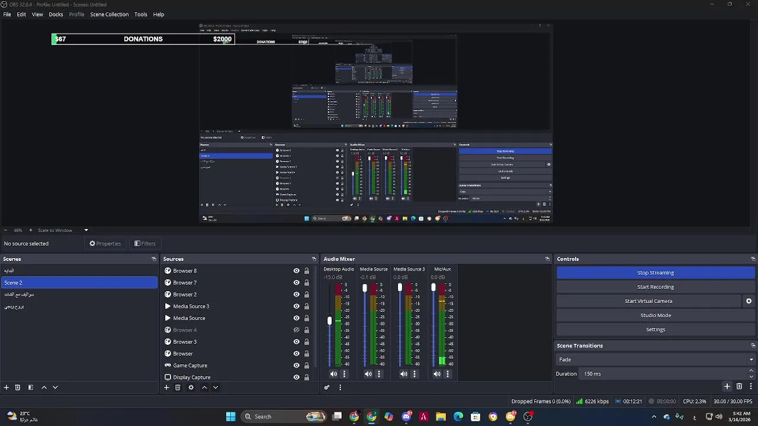The image size is (758, 426).
Task: Increase transition duration stepper
Action: pyautogui.click(x=751, y=371)
